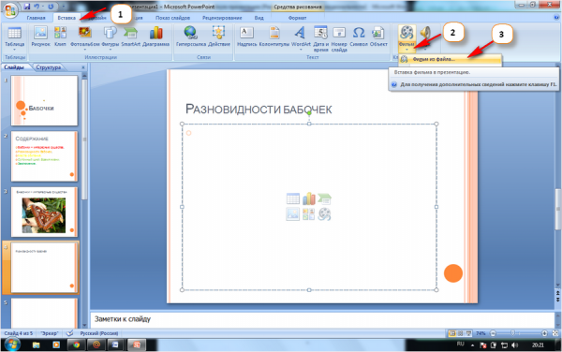
Task: Insert date with Дата и время icon
Action: tap(320, 33)
